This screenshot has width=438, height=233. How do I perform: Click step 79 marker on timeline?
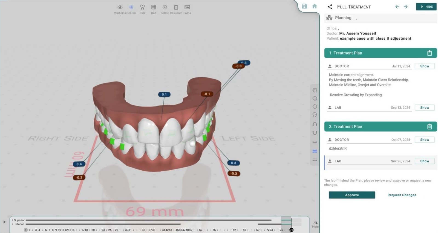(291, 230)
